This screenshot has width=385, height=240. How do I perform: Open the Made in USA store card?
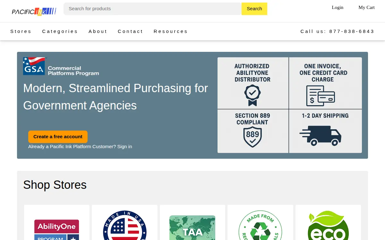pyautogui.click(x=125, y=222)
